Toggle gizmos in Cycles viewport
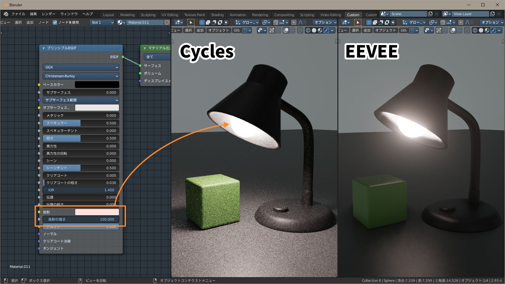The height and width of the screenshot is (284, 505). (272, 30)
